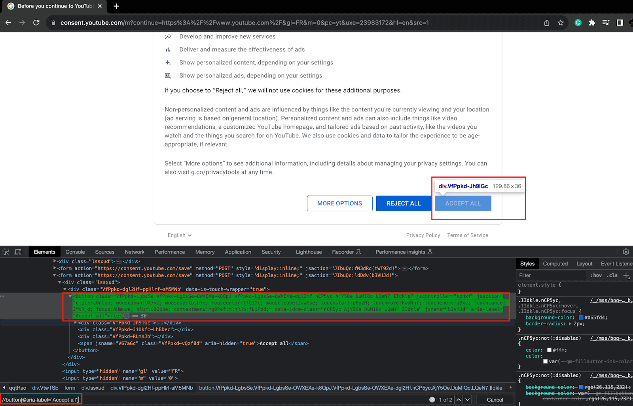Open the share page icon

(547, 23)
